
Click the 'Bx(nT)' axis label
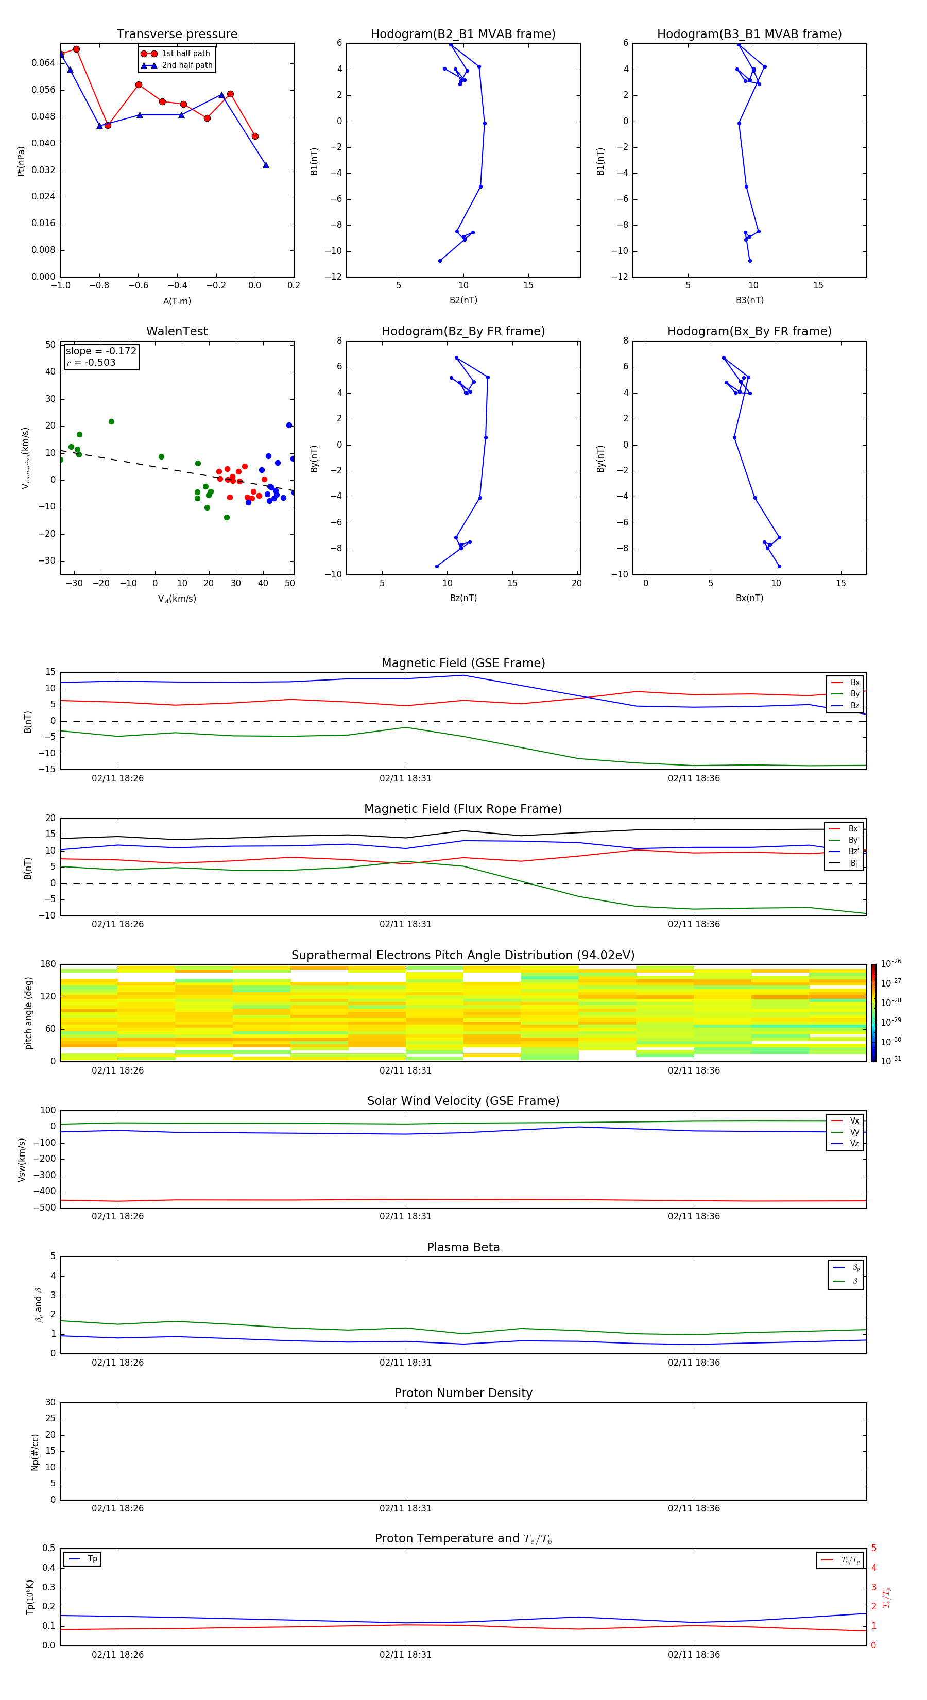coord(749,598)
